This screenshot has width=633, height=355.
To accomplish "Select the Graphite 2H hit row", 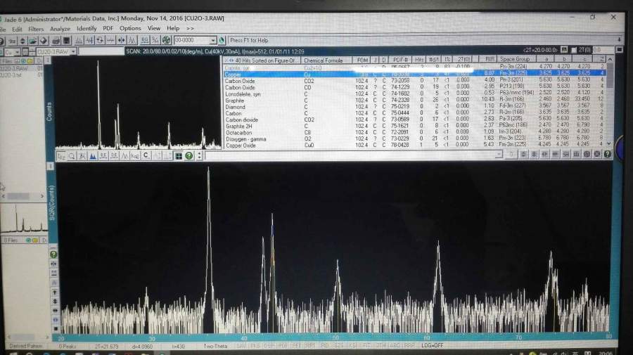I will point(414,126).
